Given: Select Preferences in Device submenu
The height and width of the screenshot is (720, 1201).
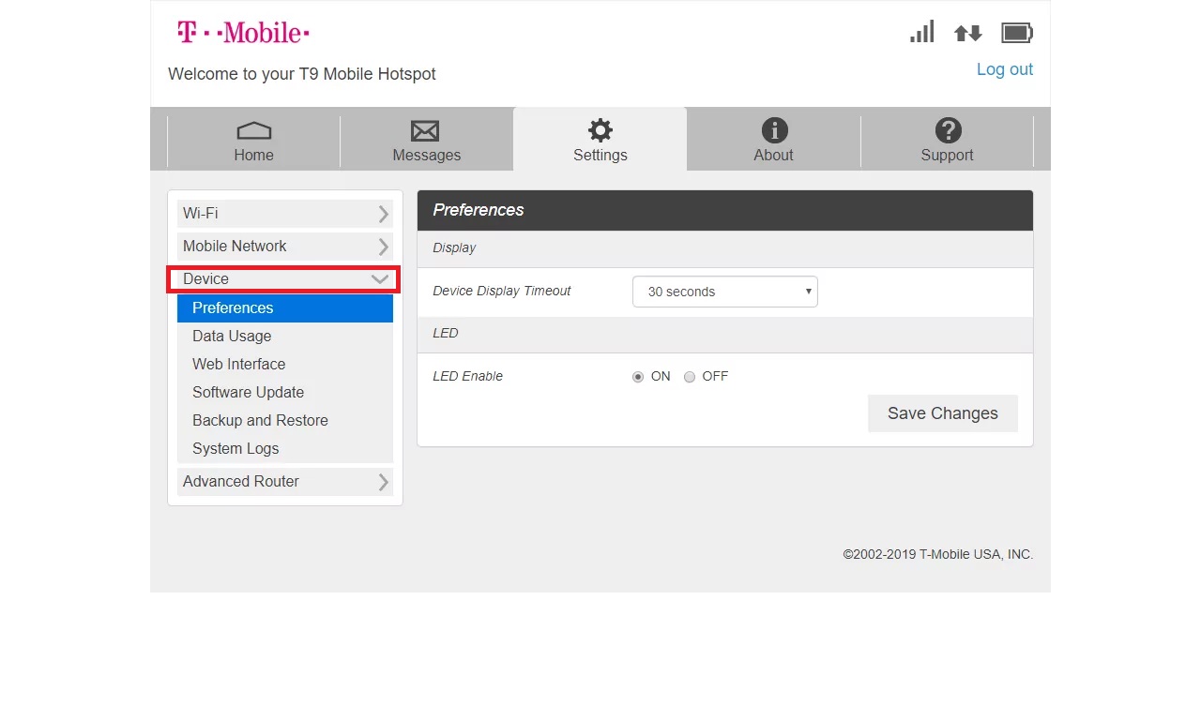Looking at the screenshot, I should (285, 308).
